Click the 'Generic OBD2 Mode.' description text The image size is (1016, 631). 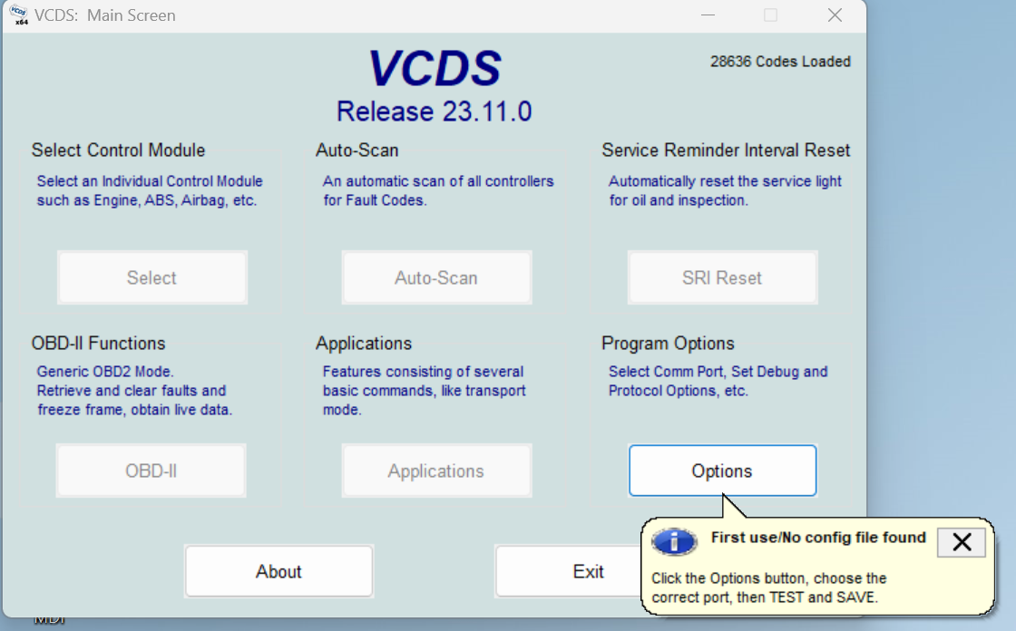point(105,372)
